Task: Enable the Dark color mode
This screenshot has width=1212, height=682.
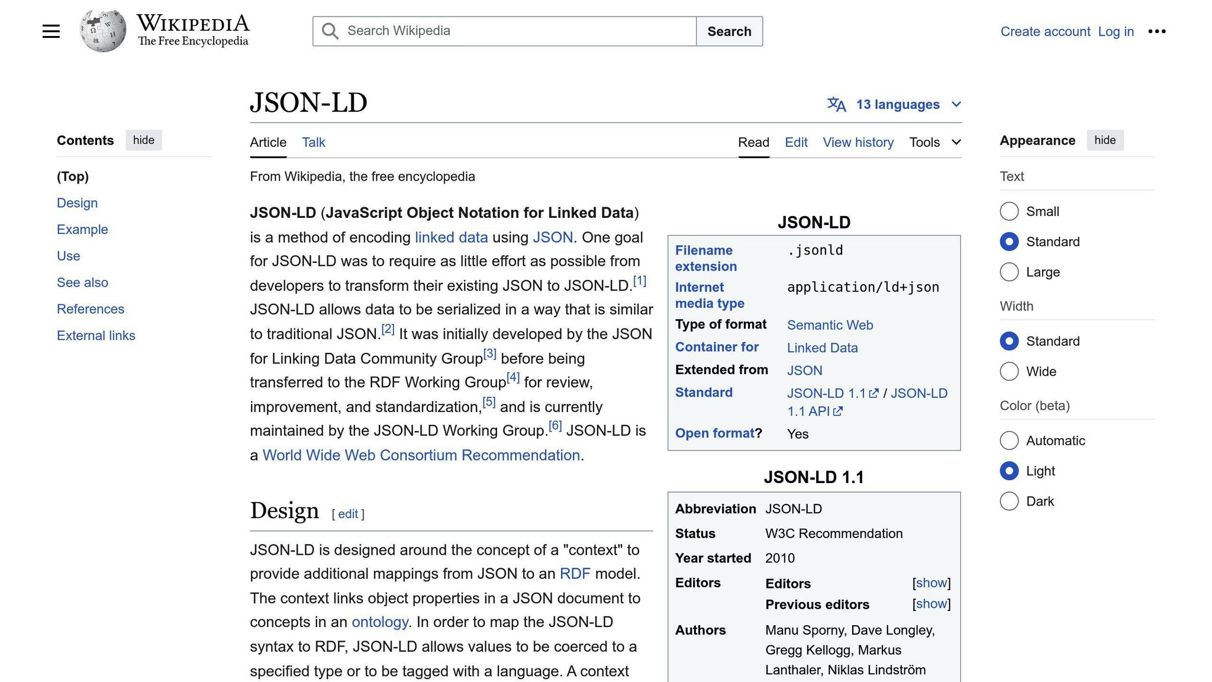Action: (1009, 501)
